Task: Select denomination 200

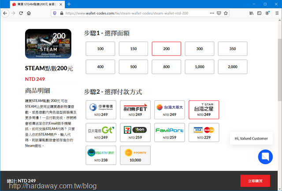Action: [167, 49]
